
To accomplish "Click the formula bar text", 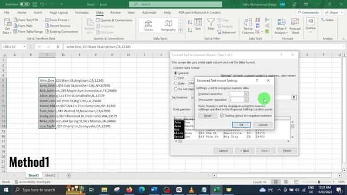I will pos(98,47).
